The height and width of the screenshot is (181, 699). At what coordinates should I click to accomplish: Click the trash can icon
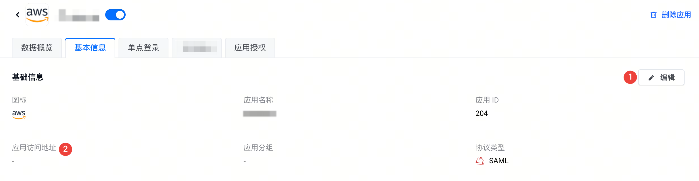(x=653, y=15)
